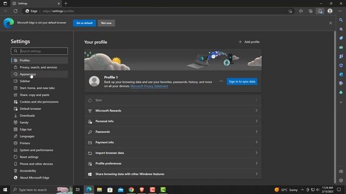
Task: Open About Microsoft Edge
Action: [39, 178]
